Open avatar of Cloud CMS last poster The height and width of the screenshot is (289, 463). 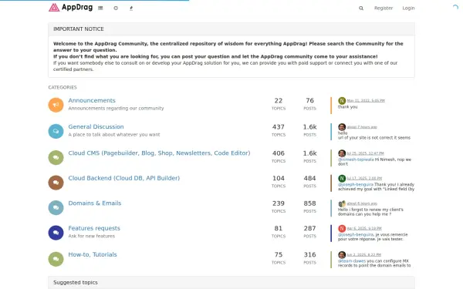[342, 153]
